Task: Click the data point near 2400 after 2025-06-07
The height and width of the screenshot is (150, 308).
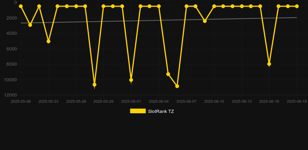Action: pyautogui.click(x=205, y=21)
